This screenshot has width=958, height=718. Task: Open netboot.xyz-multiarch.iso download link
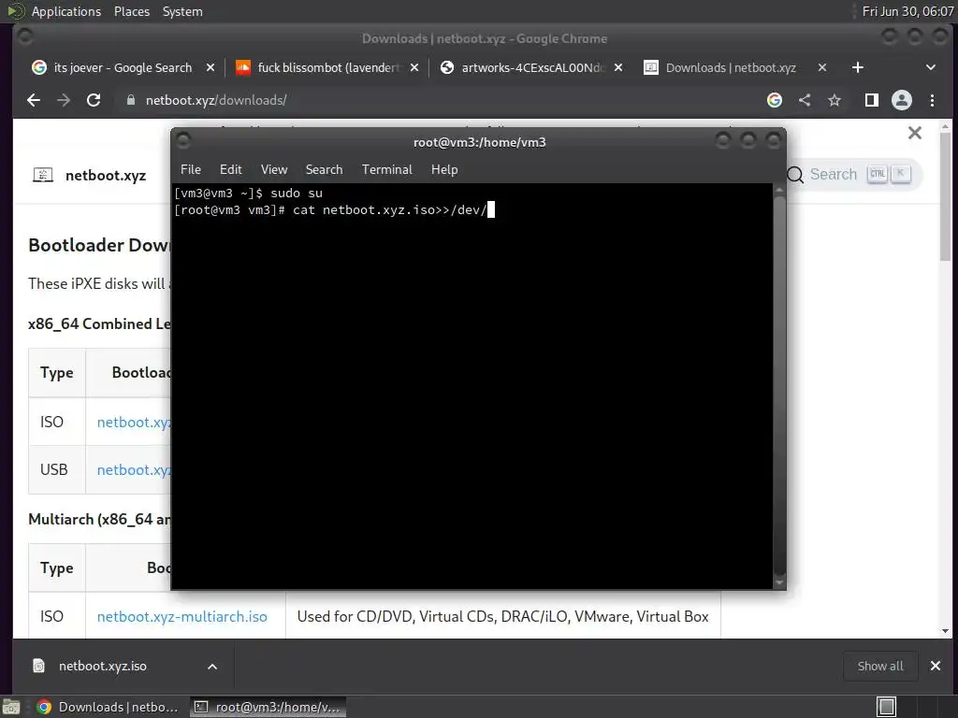click(x=182, y=617)
